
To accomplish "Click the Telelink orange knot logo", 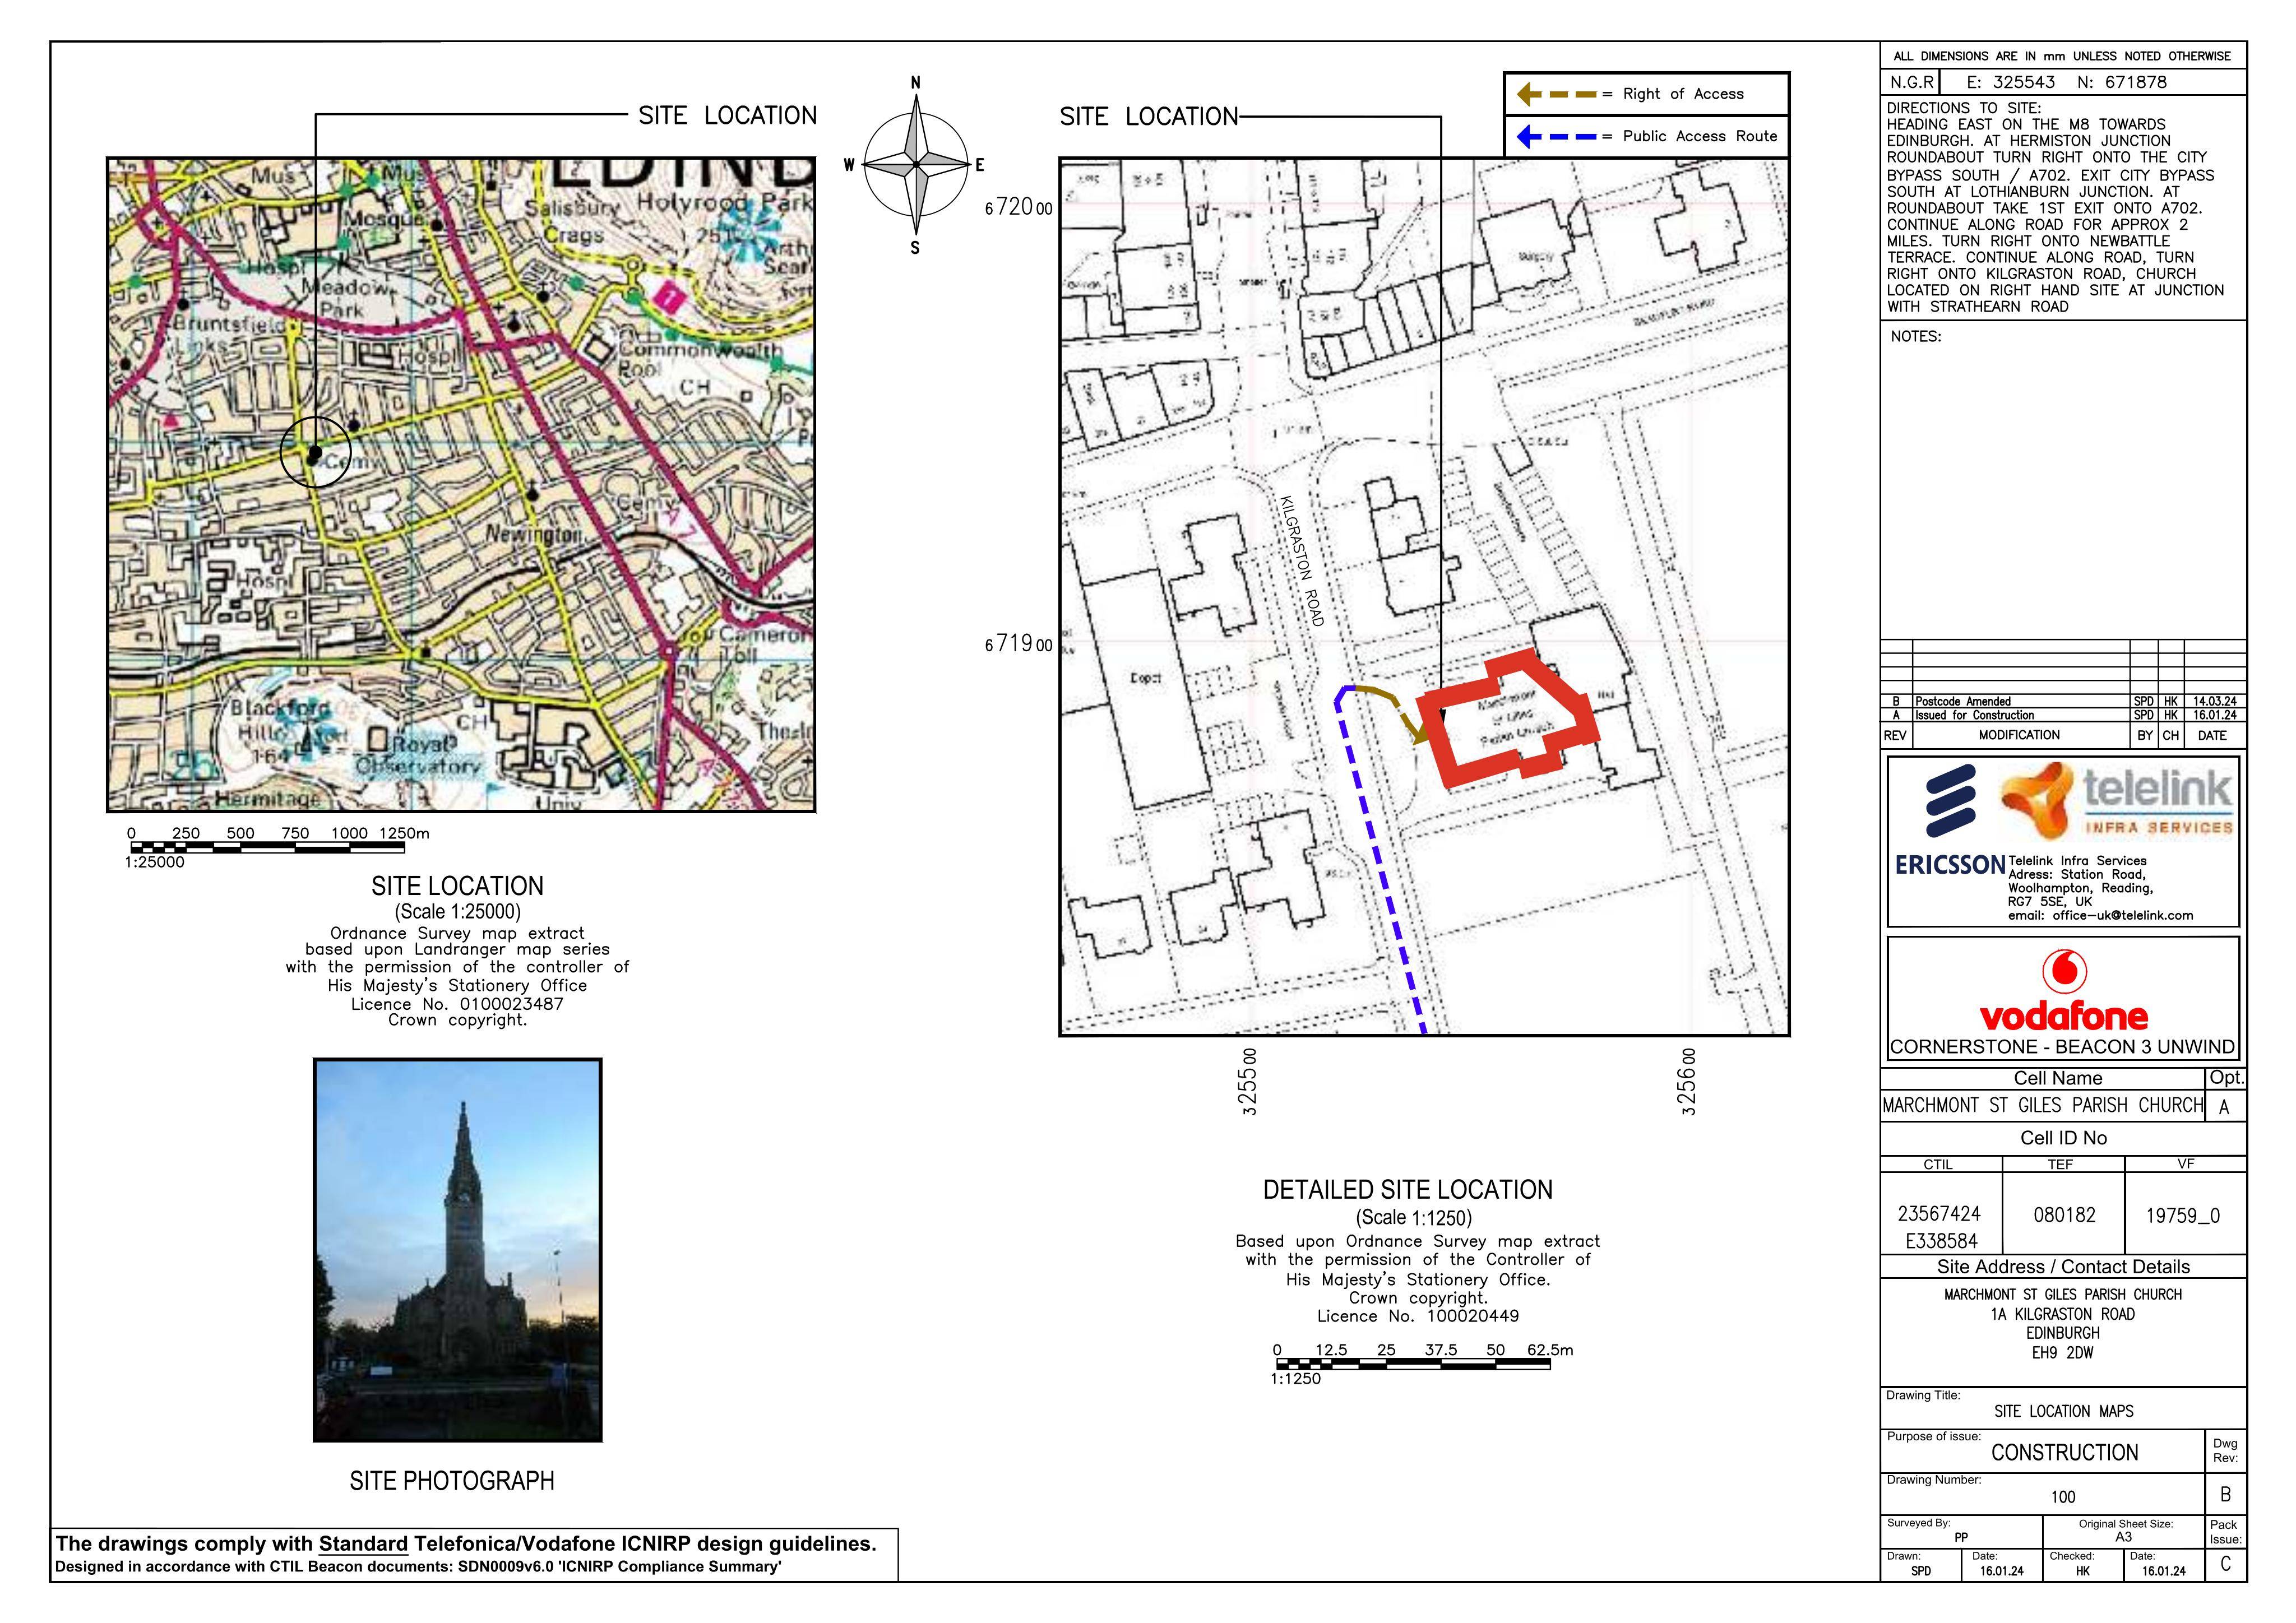I will 2037,799.
